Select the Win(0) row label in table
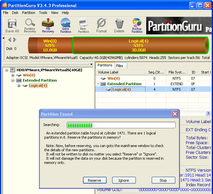The width and height of the screenshot is (213, 194). click(113, 78)
